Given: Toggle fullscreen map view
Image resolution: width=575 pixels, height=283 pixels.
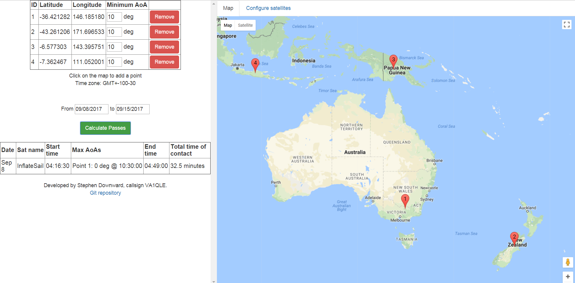Looking at the screenshot, I should click(567, 25).
